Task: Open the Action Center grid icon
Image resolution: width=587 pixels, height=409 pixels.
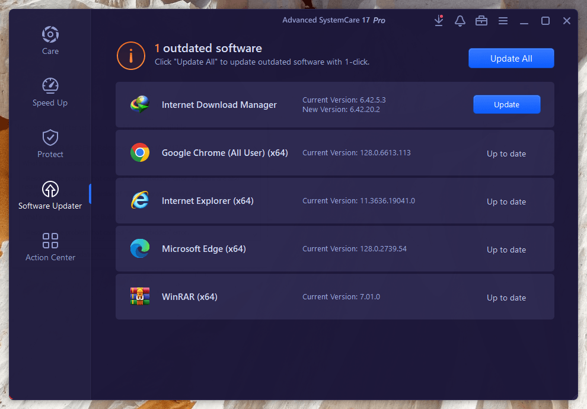Action: coord(50,241)
